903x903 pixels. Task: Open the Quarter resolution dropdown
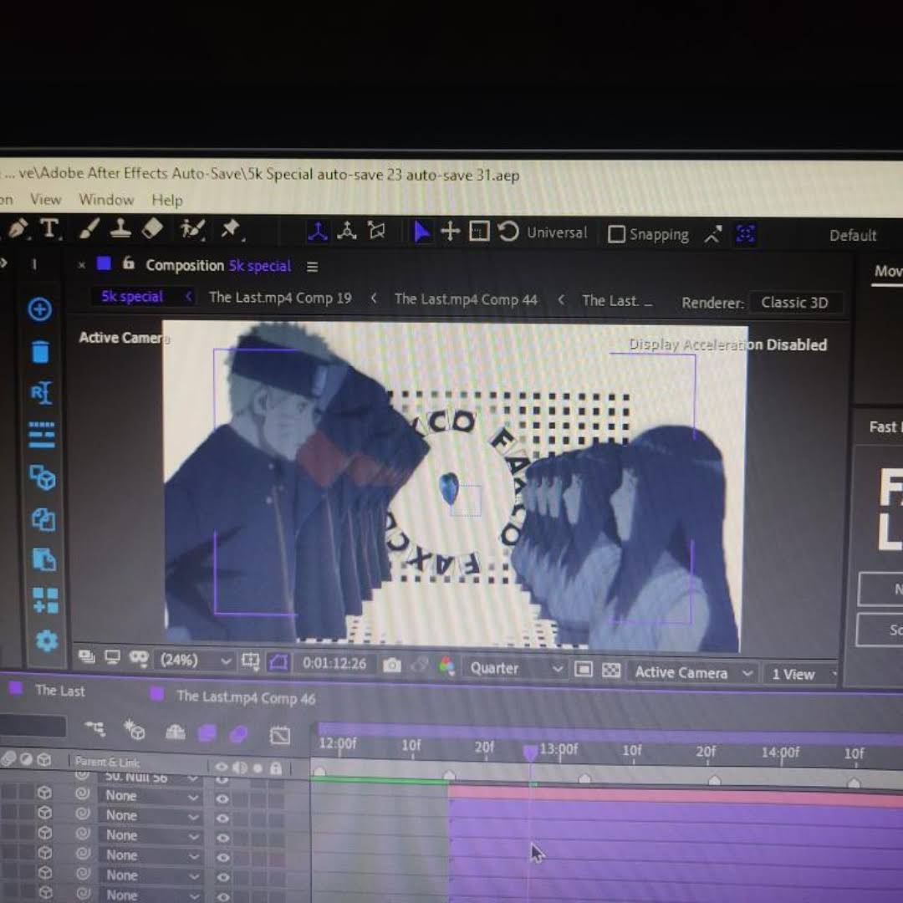click(515, 668)
